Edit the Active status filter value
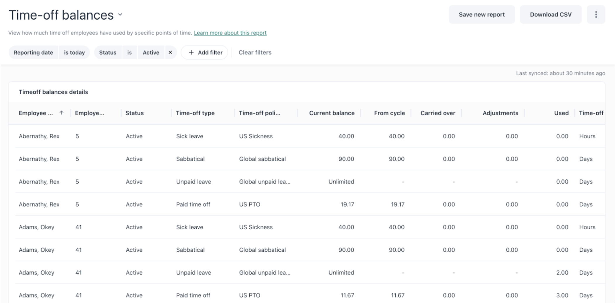 pos(151,52)
